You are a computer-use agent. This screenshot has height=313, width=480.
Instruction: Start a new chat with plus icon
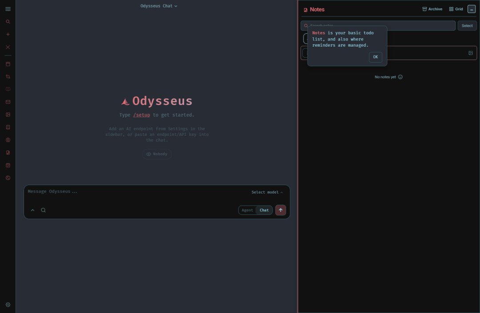pos(8,34)
